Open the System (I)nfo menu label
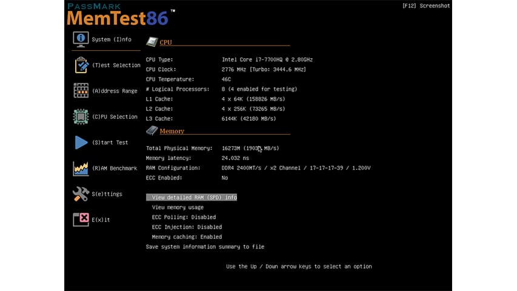 point(112,39)
